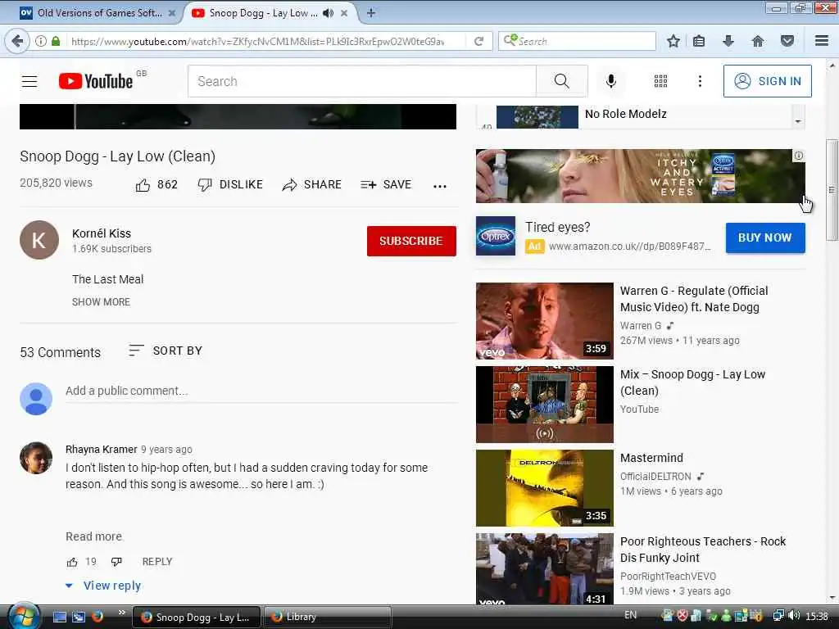Switch to Library taskbar window
Image resolution: width=839 pixels, height=629 pixels.
pos(327,617)
